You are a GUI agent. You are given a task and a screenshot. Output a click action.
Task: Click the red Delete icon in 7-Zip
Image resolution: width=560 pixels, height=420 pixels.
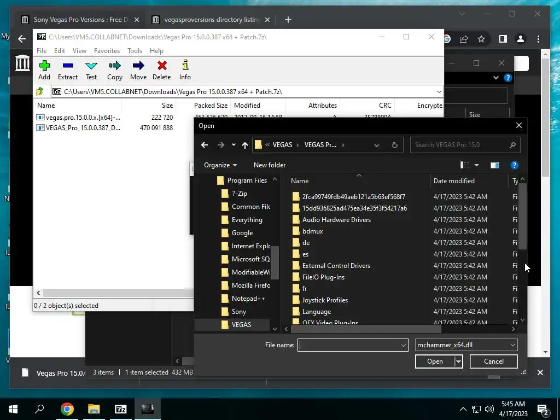coord(162,66)
